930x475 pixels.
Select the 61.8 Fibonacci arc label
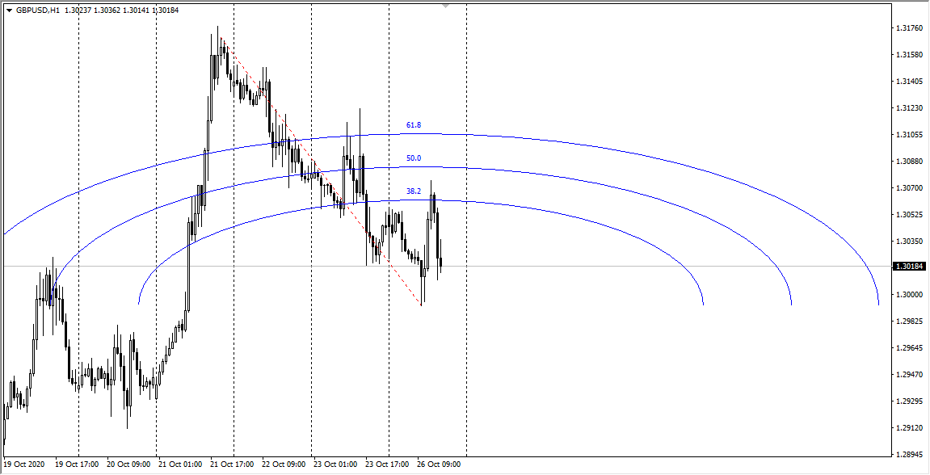coord(414,125)
